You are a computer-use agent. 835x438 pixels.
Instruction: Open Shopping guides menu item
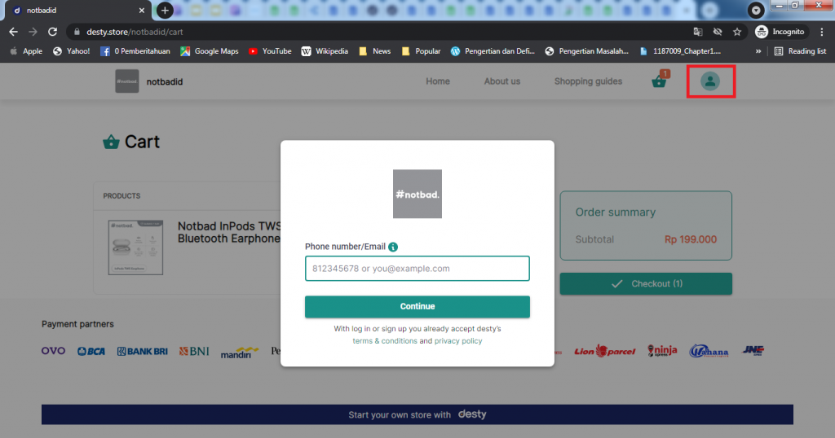pyautogui.click(x=588, y=81)
